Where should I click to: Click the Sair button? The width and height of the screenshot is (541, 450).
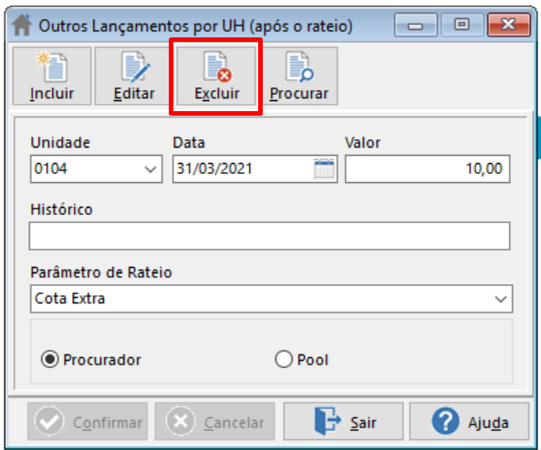343,422
